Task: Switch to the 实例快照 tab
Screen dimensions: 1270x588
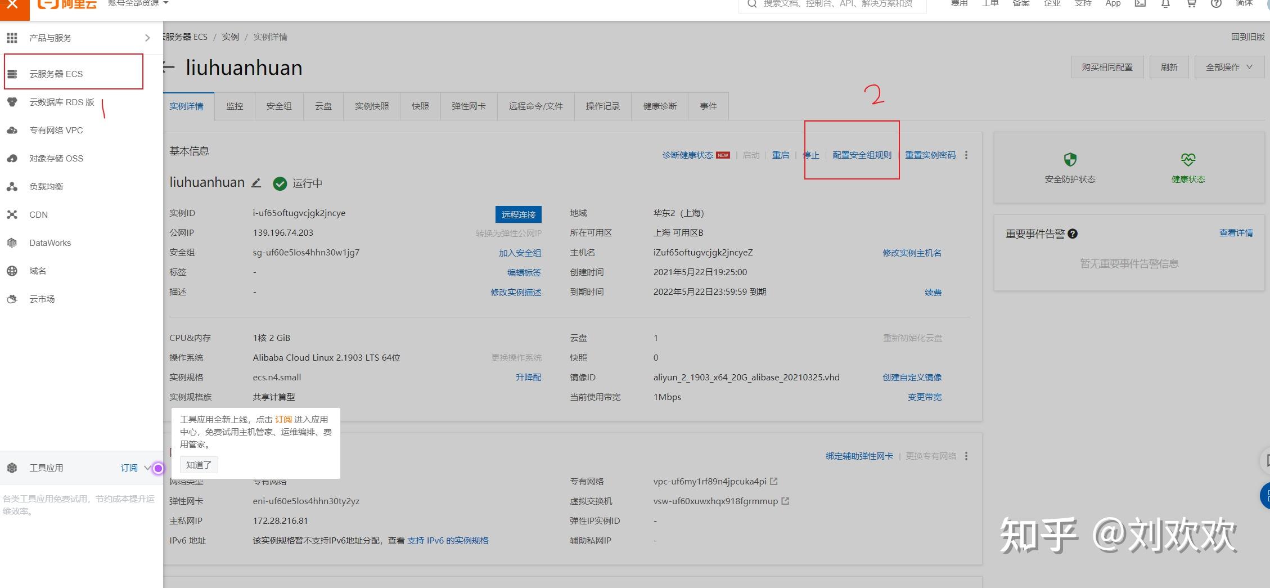Action: [x=372, y=106]
